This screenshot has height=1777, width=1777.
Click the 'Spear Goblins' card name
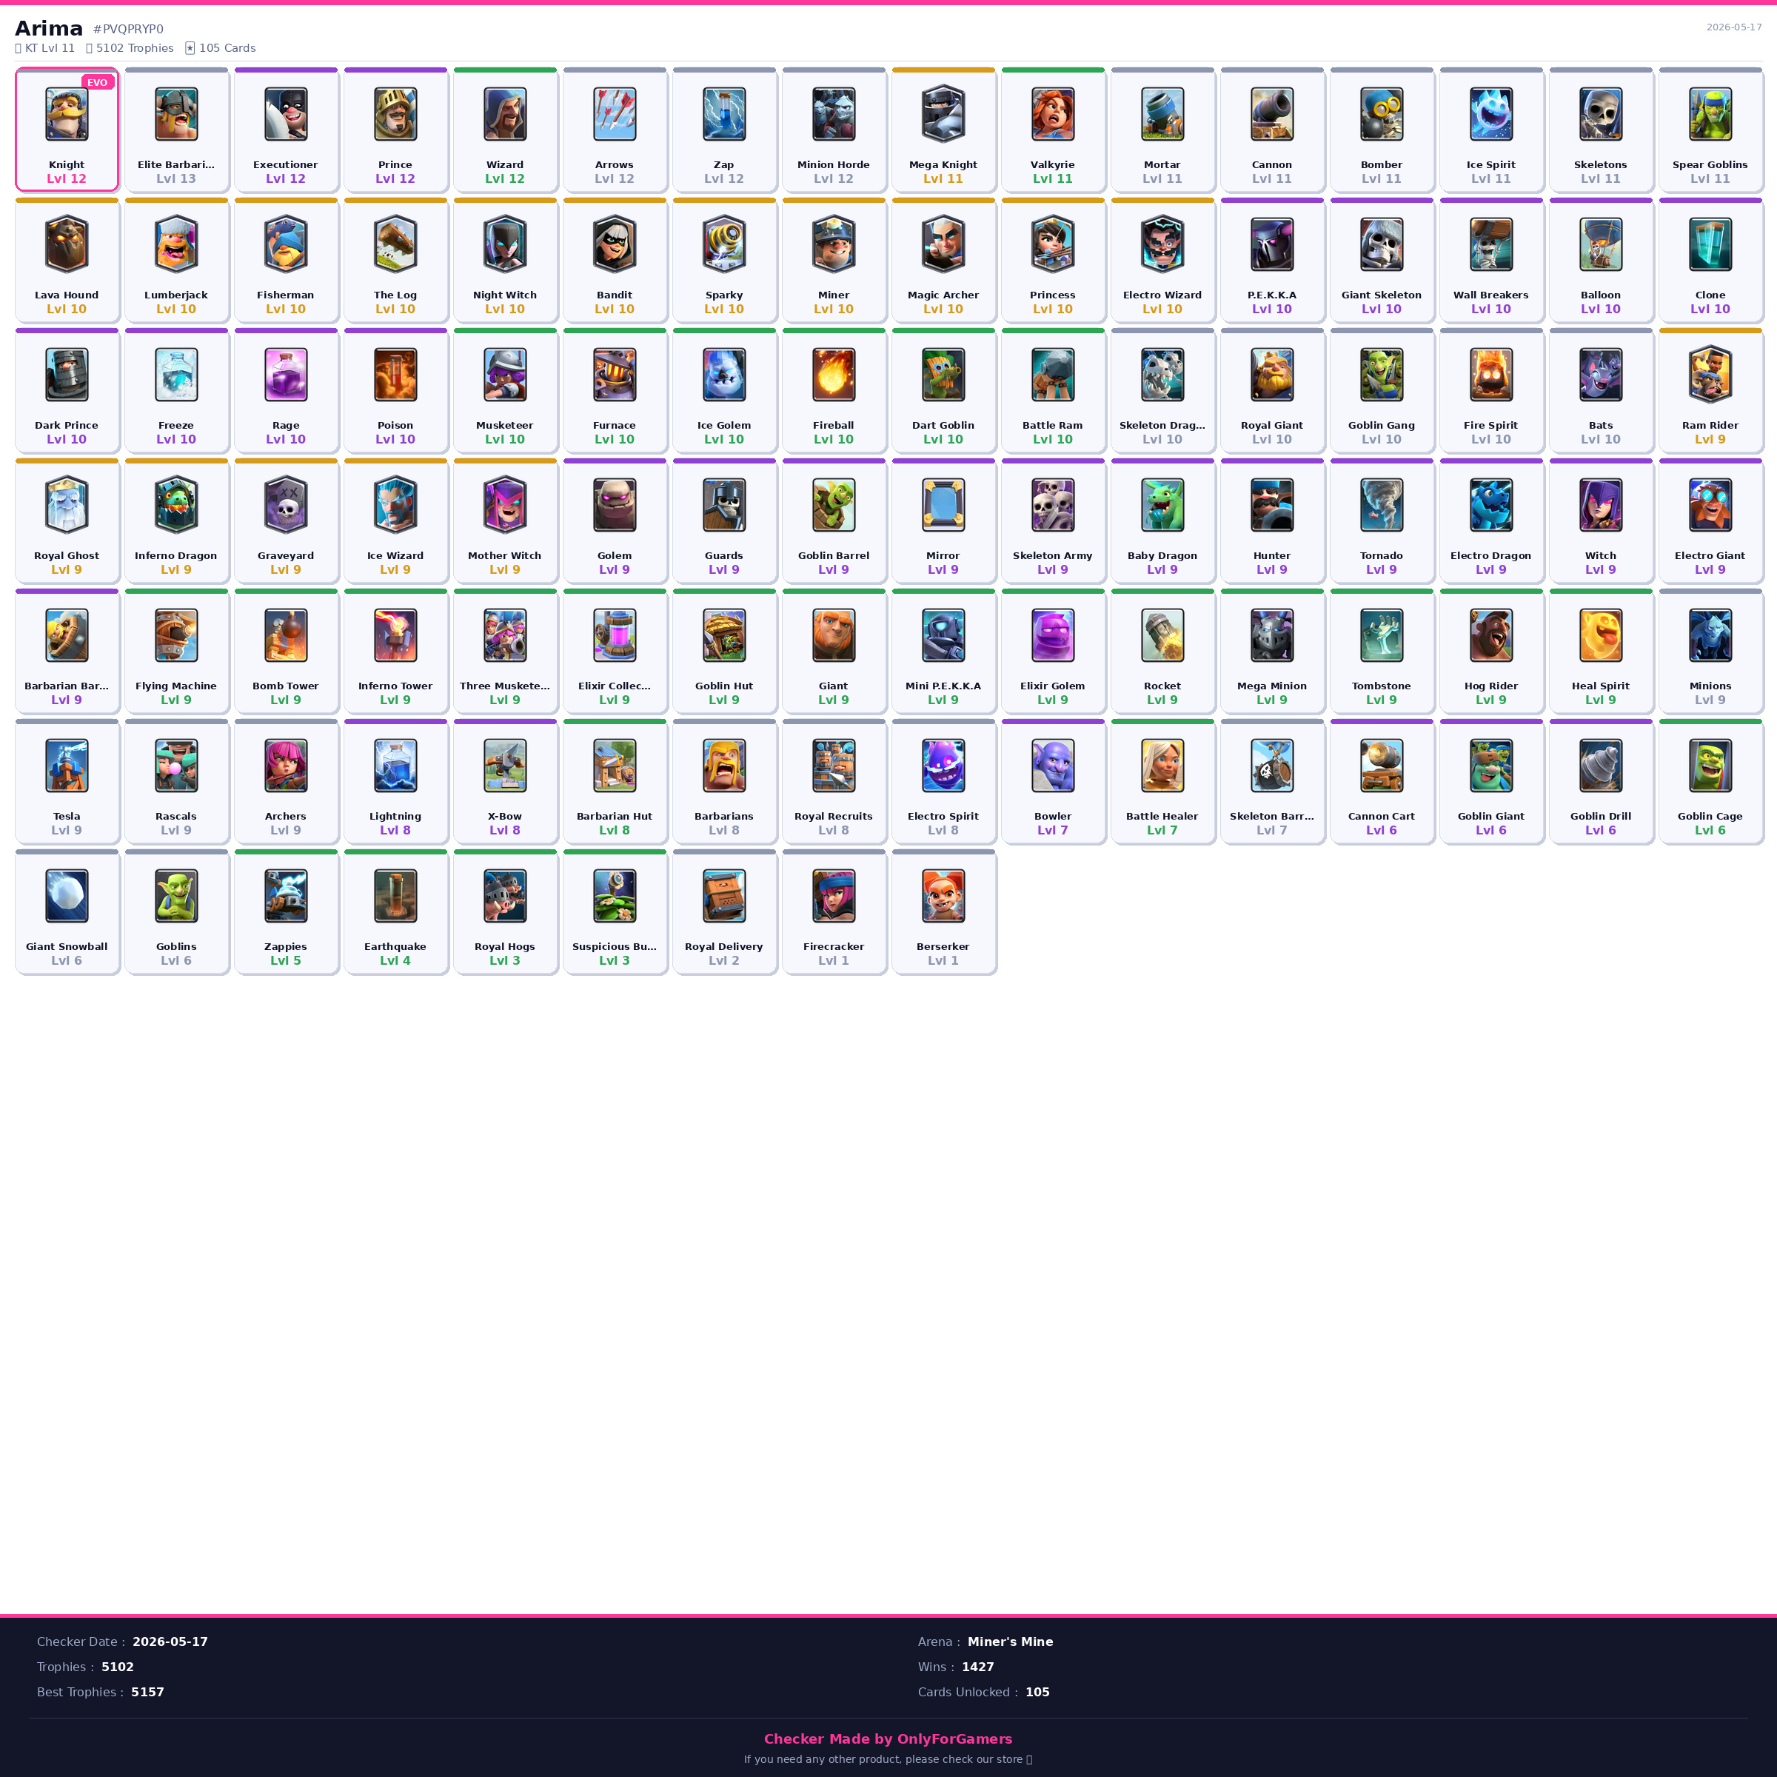click(1711, 164)
